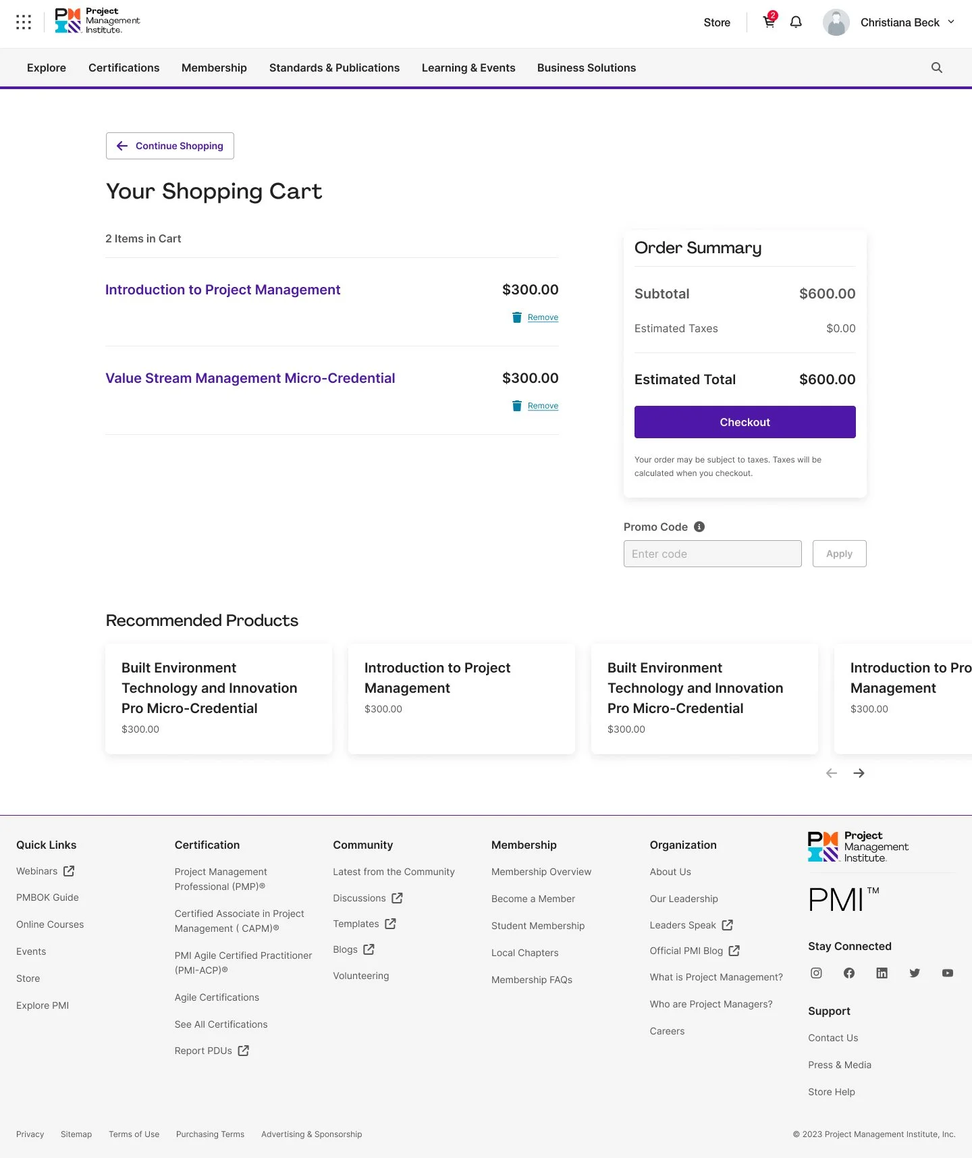Open the Sitemap link
Viewport: 972px width, 1158px height.
coord(76,1134)
